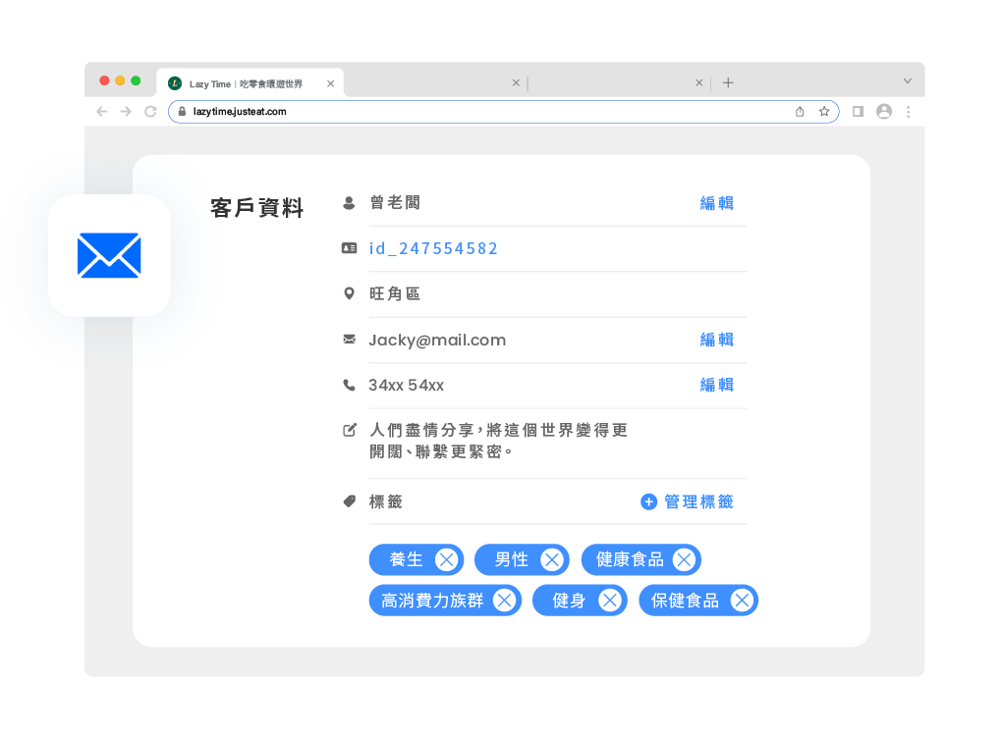
Task: Click the blue mail envelope icon
Action: (109, 255)
